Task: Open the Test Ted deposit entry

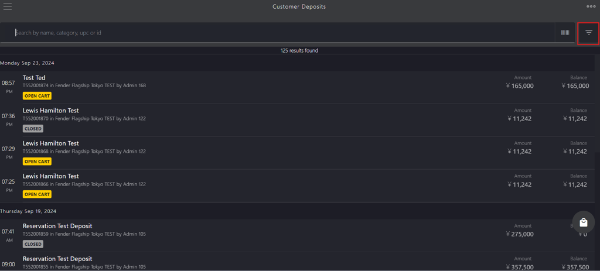Action: [297, 87]
